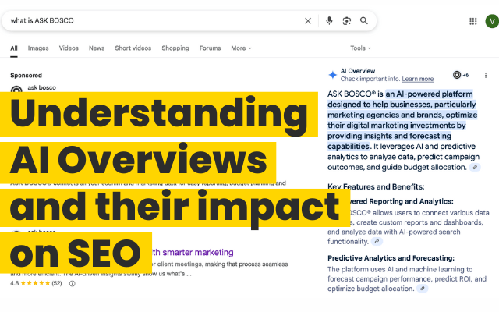The width and height of the screenshot is (499, 312).
Task: Click the 'AI Overview' heading
Action: [x=358, y=71]
